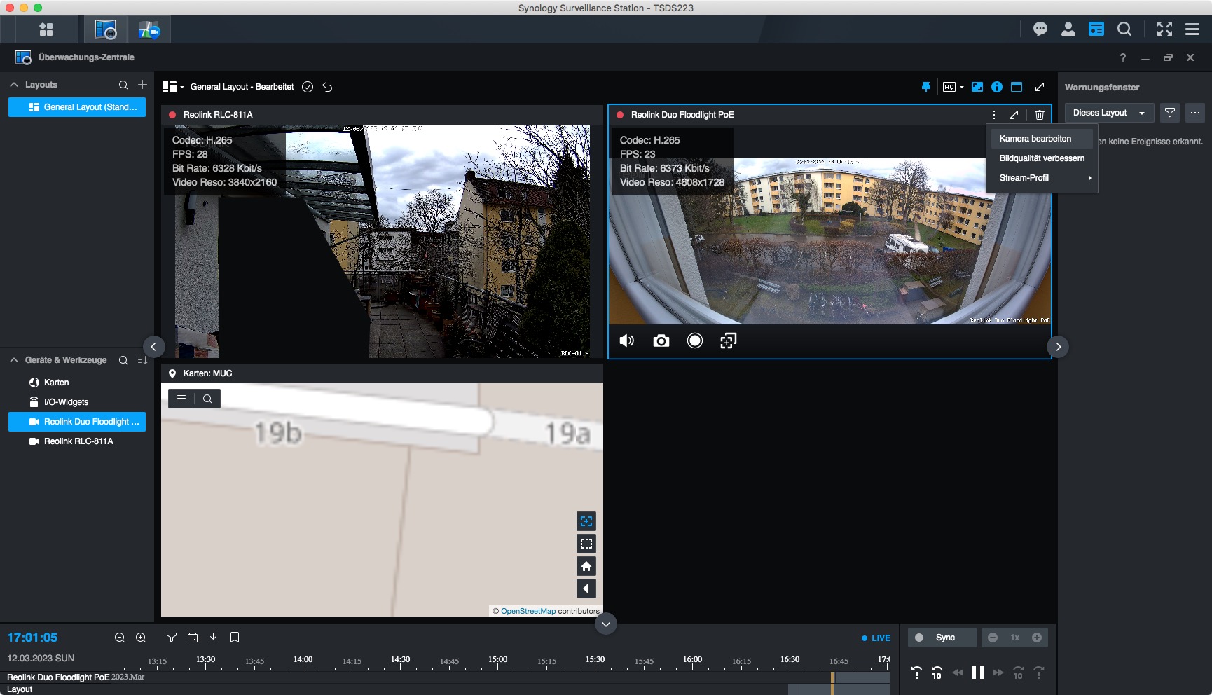Delete the Reolink Duo Floodlight tile
The height and width of the screenshot is (695, 1212).
tap(1040, 115)
